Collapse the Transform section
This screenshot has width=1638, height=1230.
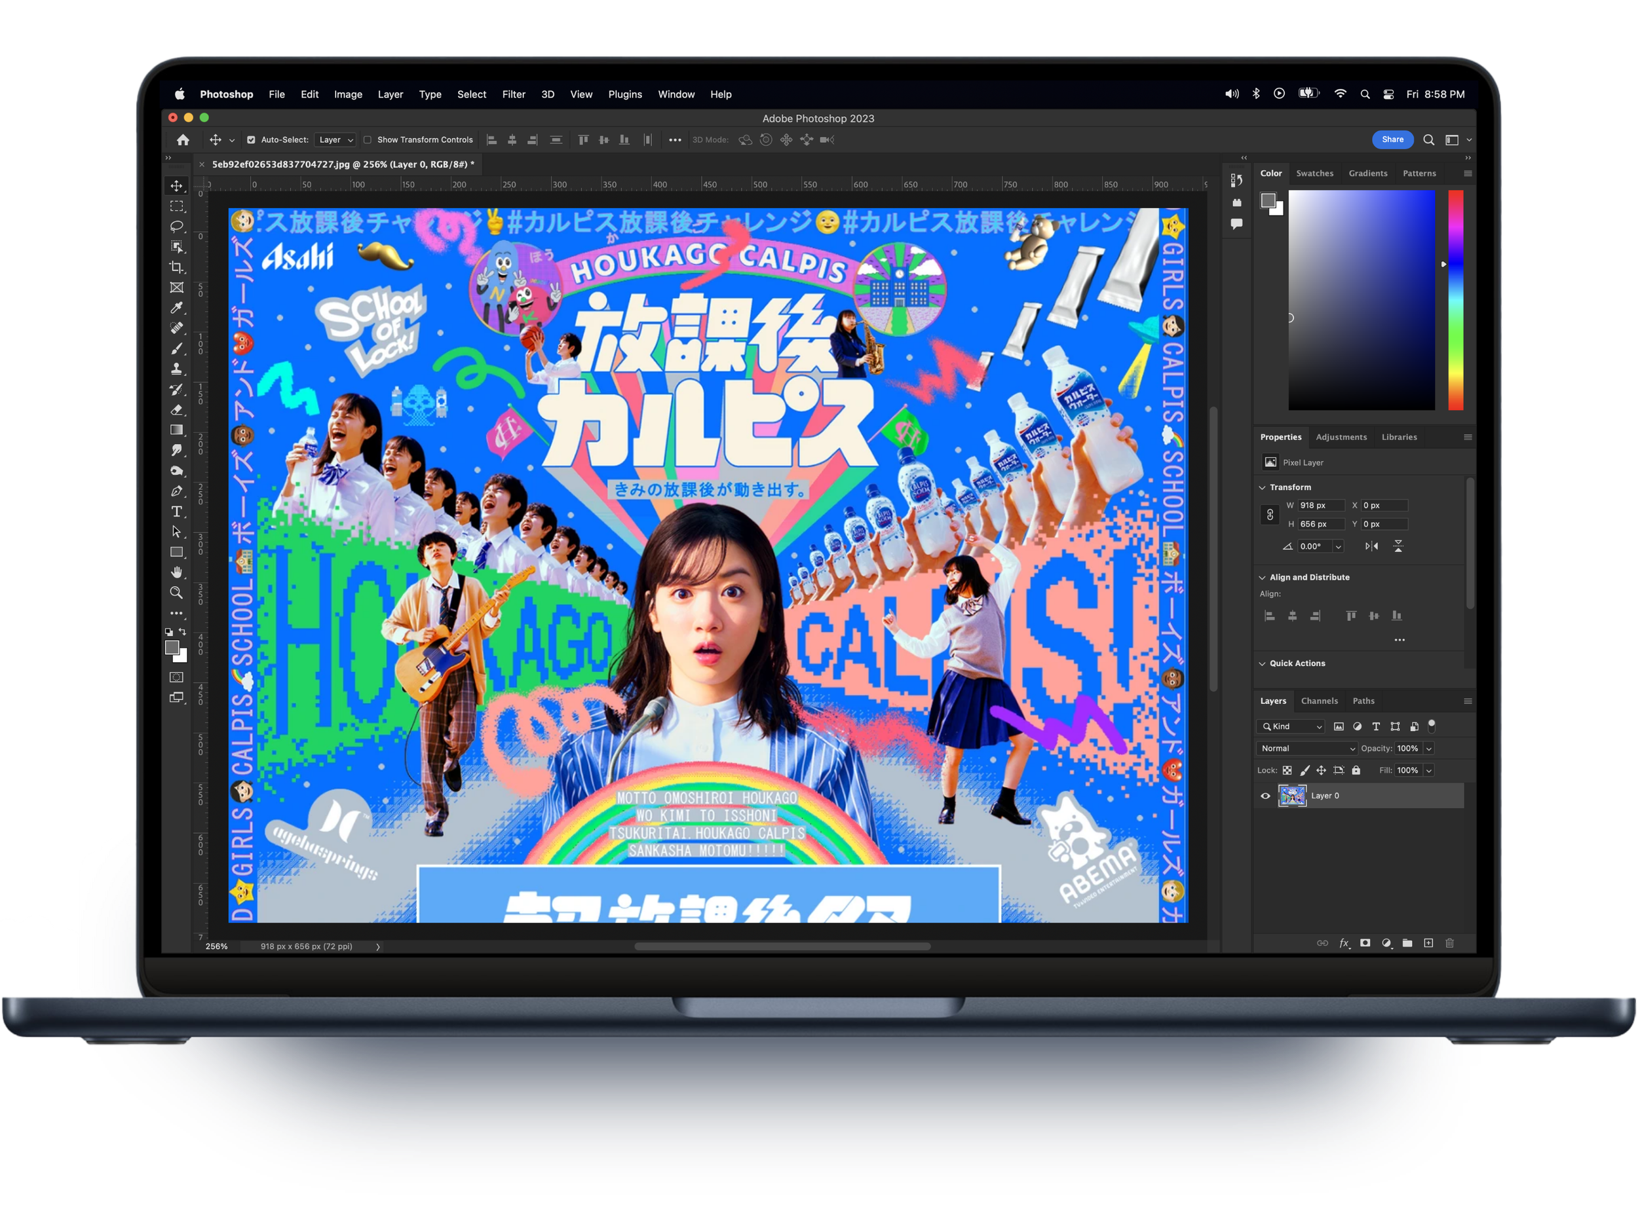click(x=1262, y=487)
